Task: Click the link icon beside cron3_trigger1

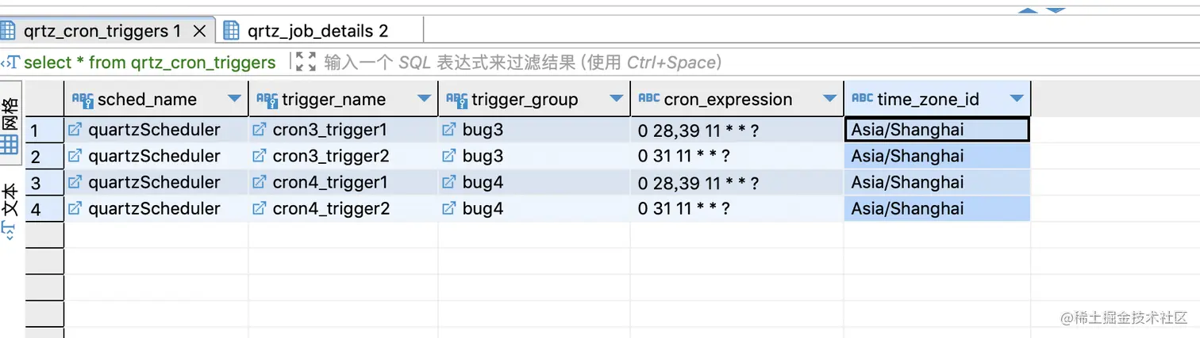Action: click(259, 130)
